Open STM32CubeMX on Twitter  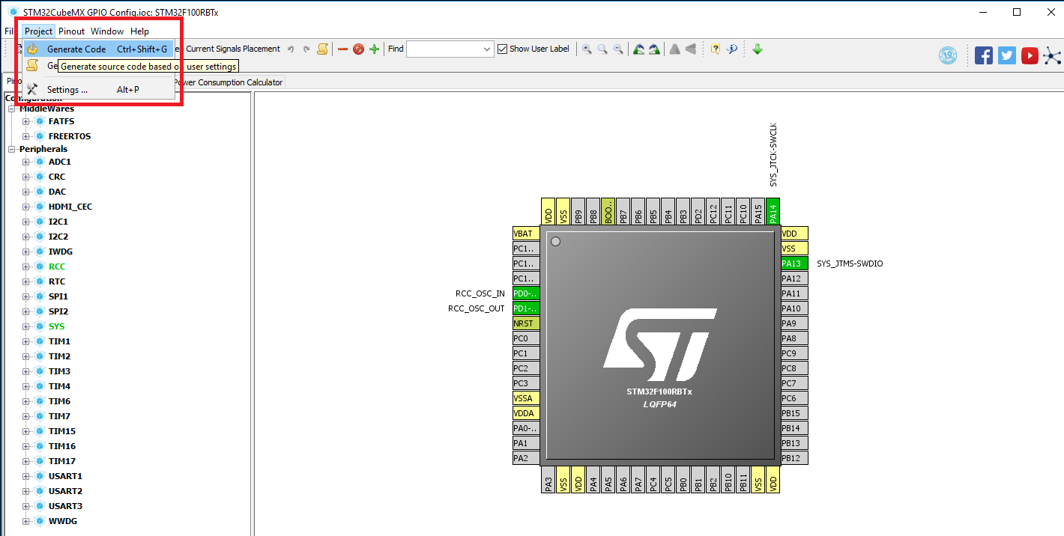click(x=1006, y=55)
